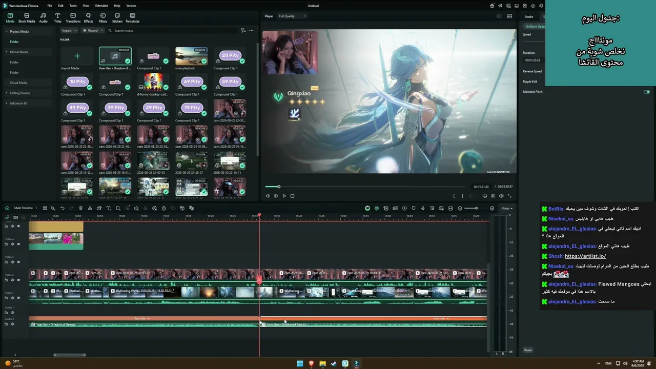Click the player playback progress slider
Screen dimensions: 656x369
point(365,187)
